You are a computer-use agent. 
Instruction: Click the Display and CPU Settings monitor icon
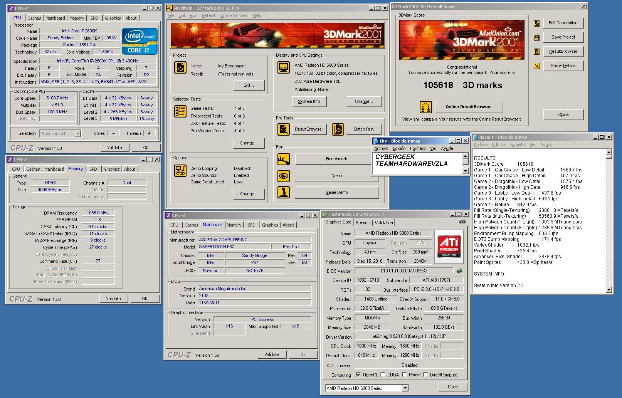coord(284,67)
